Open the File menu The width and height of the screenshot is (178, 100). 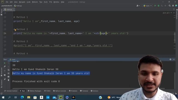coord(7,2)
